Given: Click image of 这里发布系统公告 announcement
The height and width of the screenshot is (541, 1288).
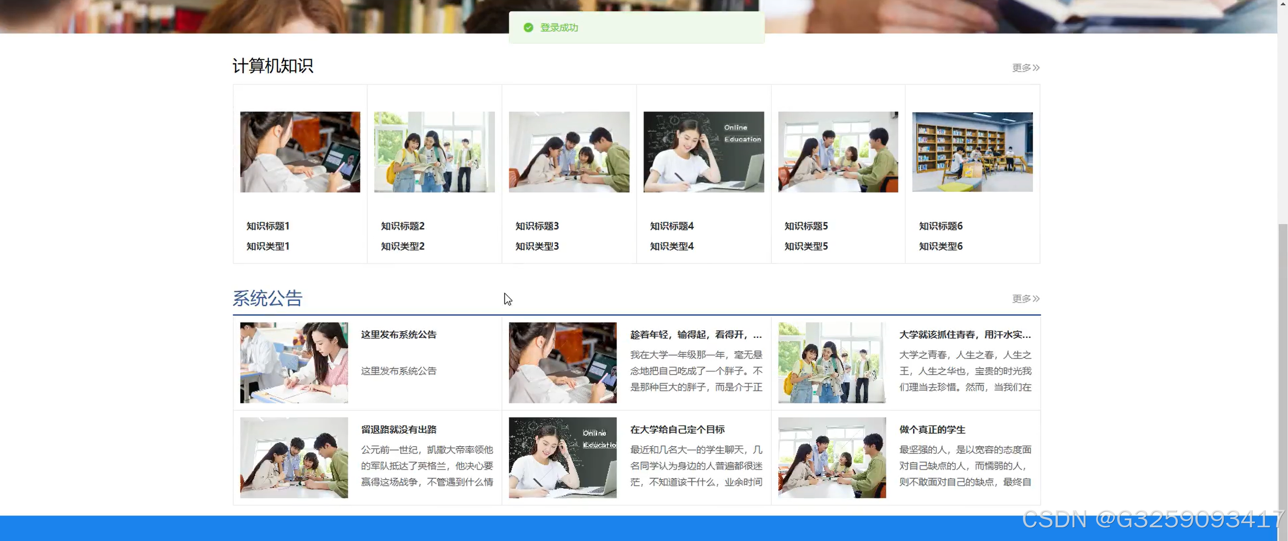Looking at the screenshot, I should click(294, 362).
